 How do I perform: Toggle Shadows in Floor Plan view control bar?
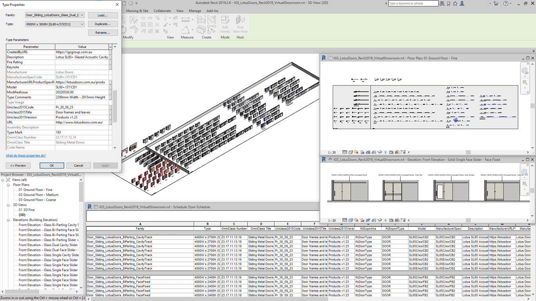tap(363, 152)
